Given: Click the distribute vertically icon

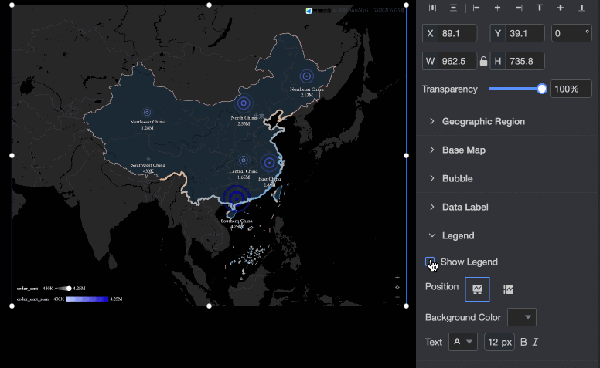Looking at the screenshot, I should coord(453,8).
